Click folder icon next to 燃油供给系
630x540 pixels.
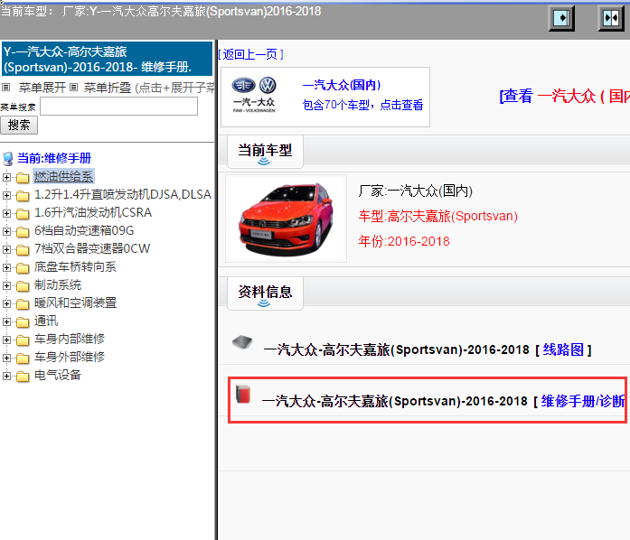click(x=23, y=177)
